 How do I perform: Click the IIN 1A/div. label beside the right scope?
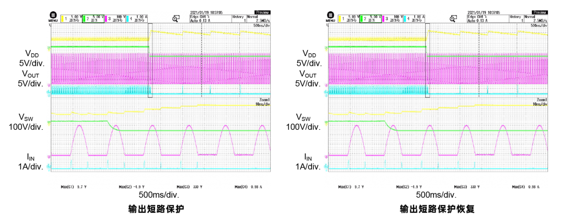tap(308, 162)
